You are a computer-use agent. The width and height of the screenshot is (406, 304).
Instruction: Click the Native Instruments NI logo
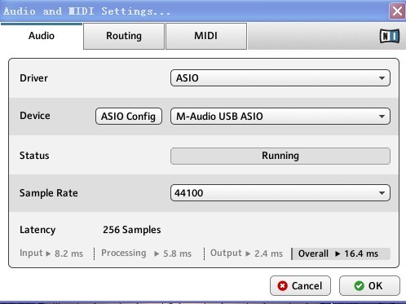[x=390, y=36]
